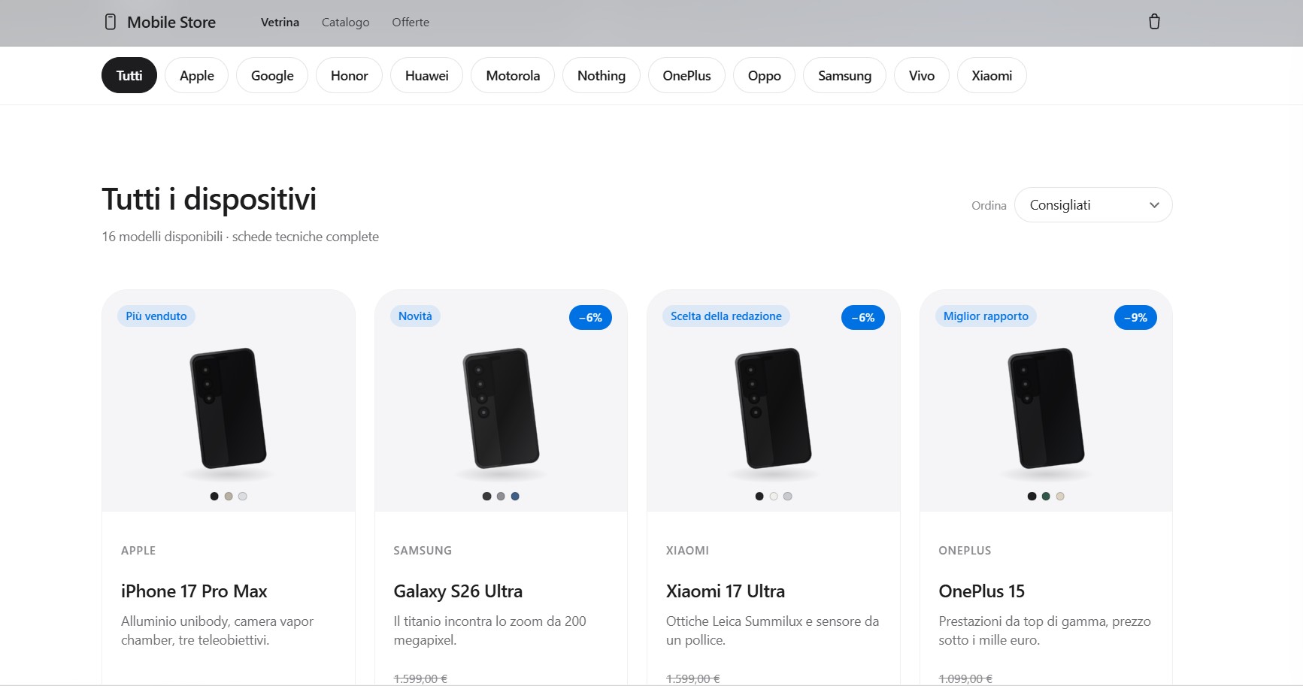Pick the black color for iPhone 17 Pro Max
Screen dimensions: 1303x686
click(x=214, y=496)
